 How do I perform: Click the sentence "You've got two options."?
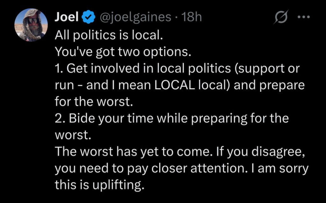pyautogui.click(x=123, y=52)
